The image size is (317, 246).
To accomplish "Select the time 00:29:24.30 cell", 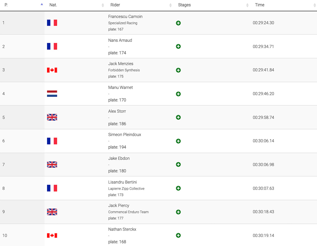I will 263,23.
